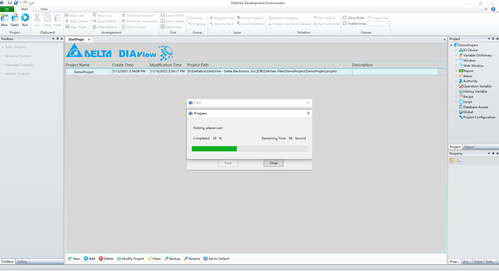Click the Open project ribbon icon
499x271 pixels.
15,18
